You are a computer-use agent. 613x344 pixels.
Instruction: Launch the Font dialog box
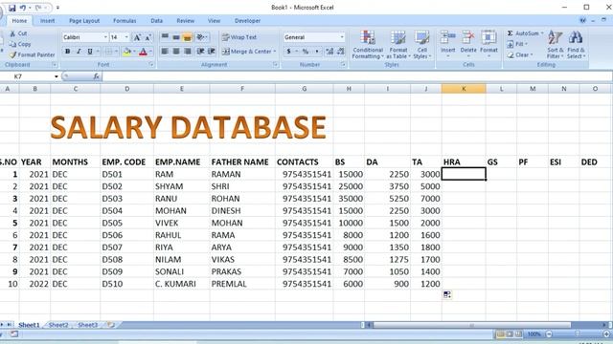click(151, 65)
